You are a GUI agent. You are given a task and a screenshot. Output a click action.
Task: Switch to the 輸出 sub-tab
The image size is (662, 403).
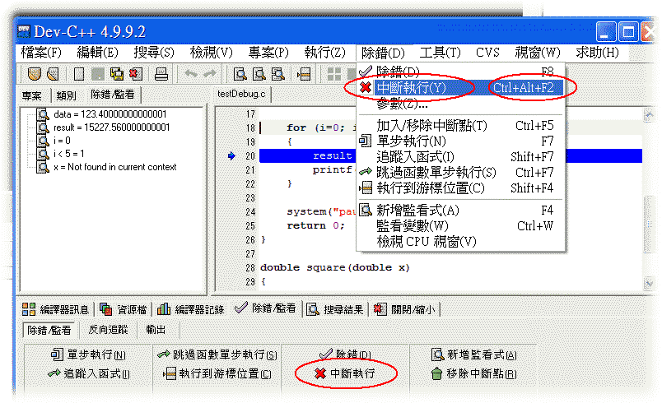[156, 330]
